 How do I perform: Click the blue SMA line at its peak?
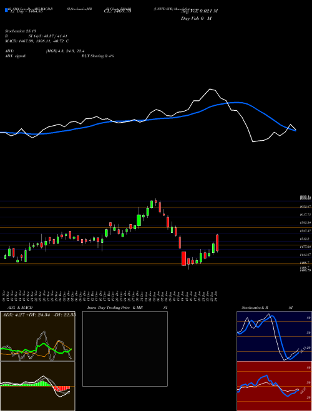coord(238,103)
